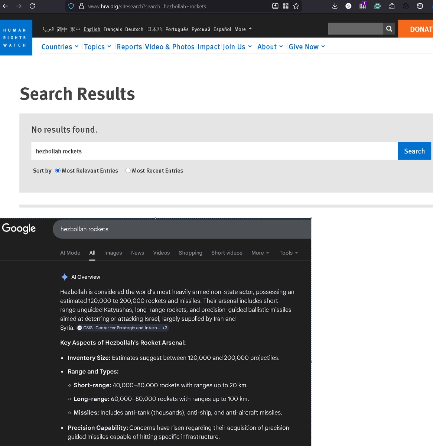
Task: Switch language to Français
Action: 113,29
